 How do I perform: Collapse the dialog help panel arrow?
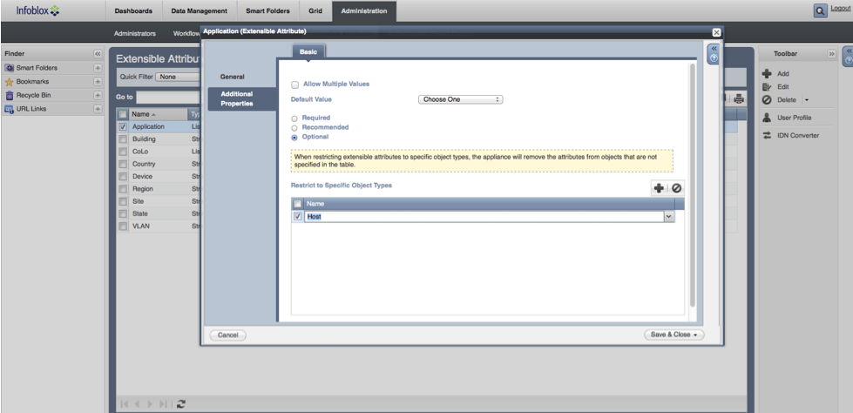click(x=714, y=49)
